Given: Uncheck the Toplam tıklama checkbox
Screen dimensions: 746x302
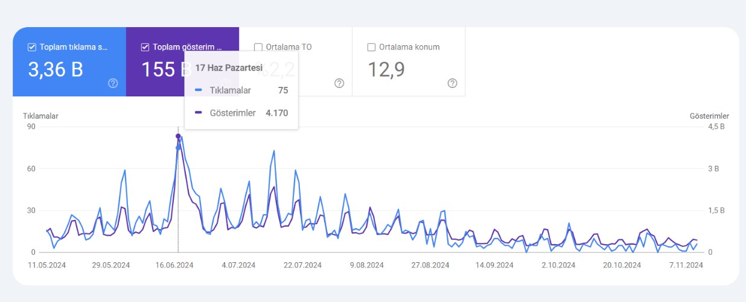Looking at the screenshot, I should [32, 47].
